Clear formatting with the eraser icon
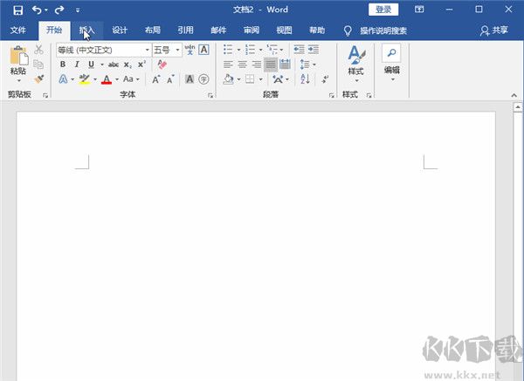The height and width of the screenshot is (381, 524). pyautogui.click(x=161, y=65)
